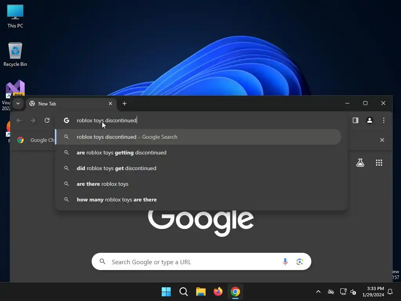The height and width of the screenshot is (301, 401).
Task: Minimize the Chrome window
Action: 347,103
